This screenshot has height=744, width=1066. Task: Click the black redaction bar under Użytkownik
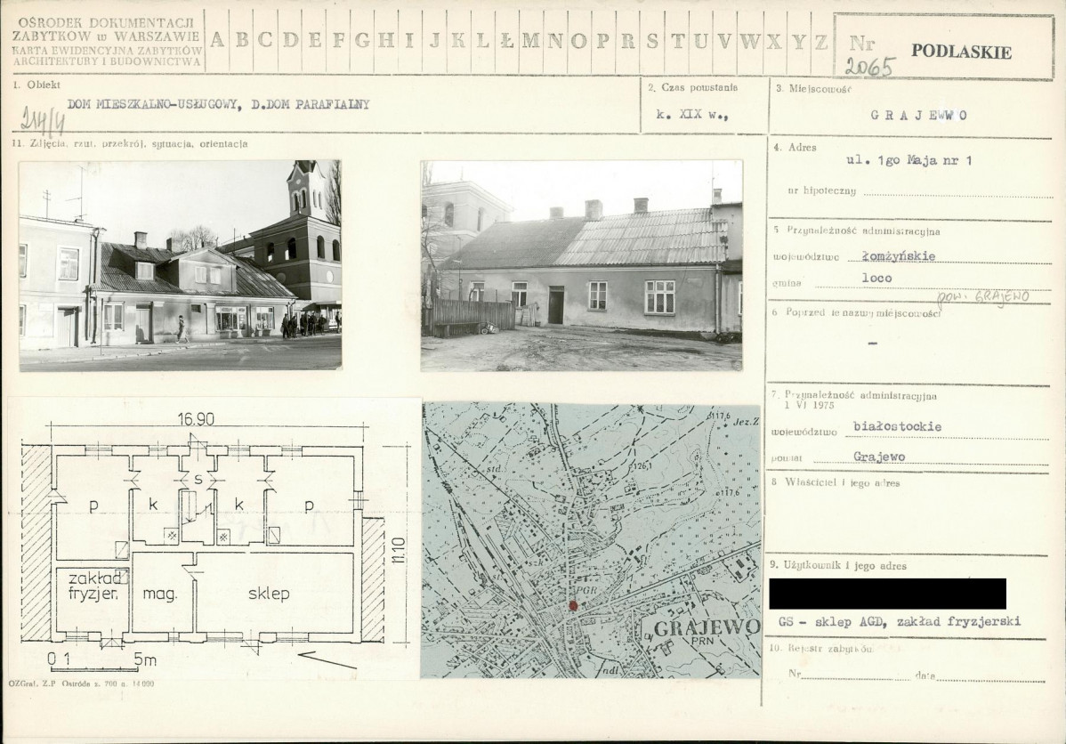pos(887,594)
